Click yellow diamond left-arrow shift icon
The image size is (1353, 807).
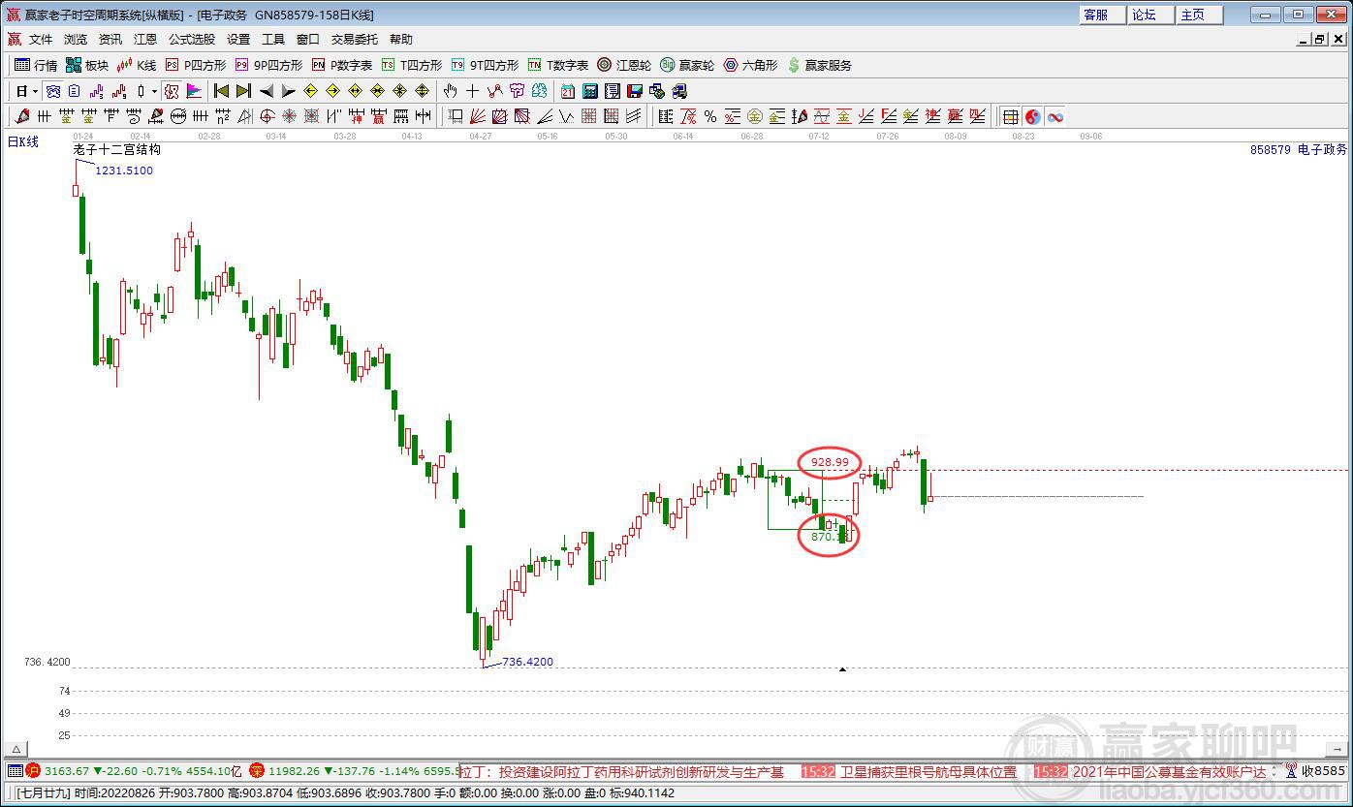tap(310, 91)
